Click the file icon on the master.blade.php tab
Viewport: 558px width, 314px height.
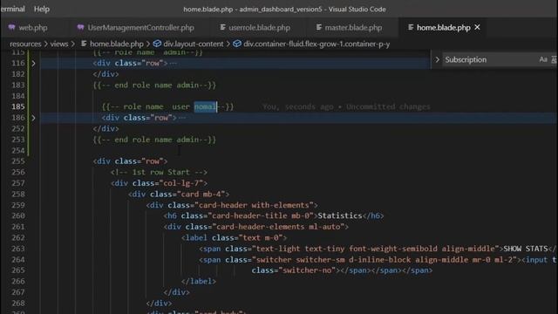coord(319,27)
